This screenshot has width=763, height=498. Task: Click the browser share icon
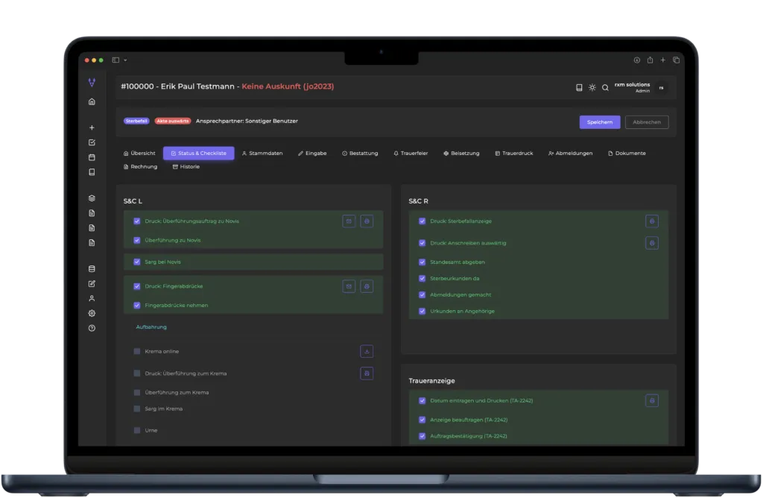(650, 60)
